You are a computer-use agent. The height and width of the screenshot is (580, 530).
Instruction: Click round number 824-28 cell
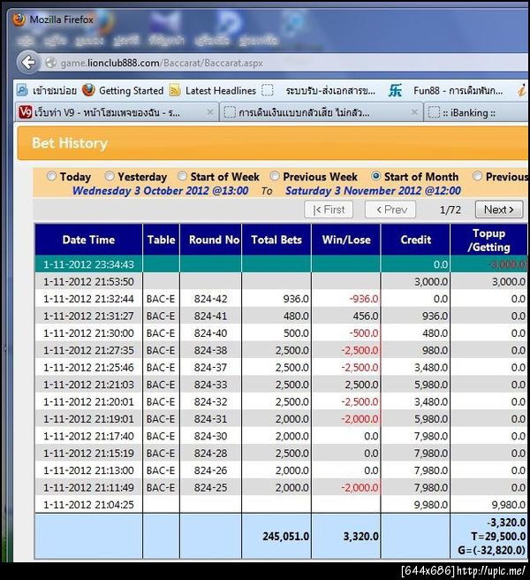[210, 453]
